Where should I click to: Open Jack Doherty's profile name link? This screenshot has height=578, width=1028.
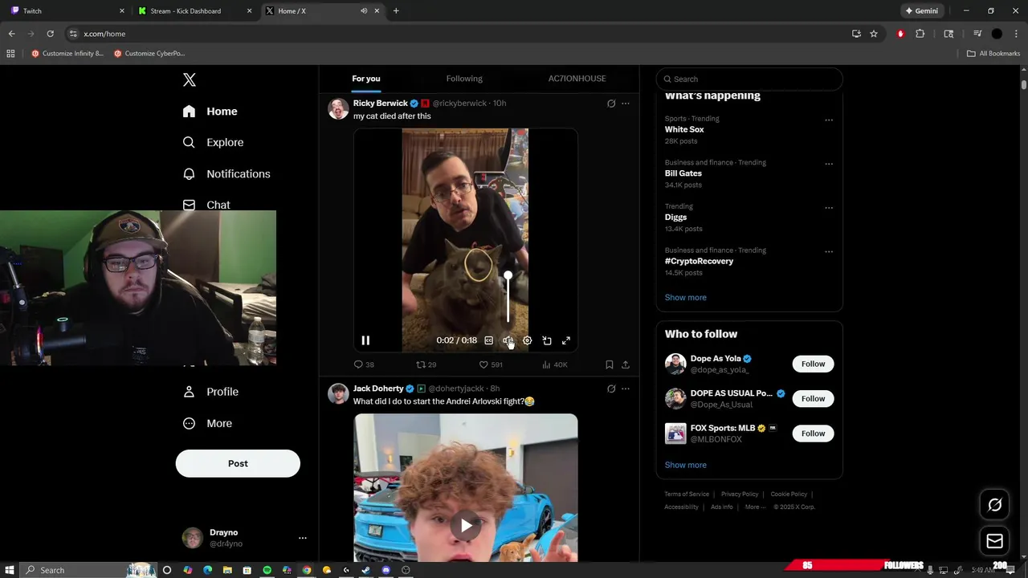click(x=378, y=389)
